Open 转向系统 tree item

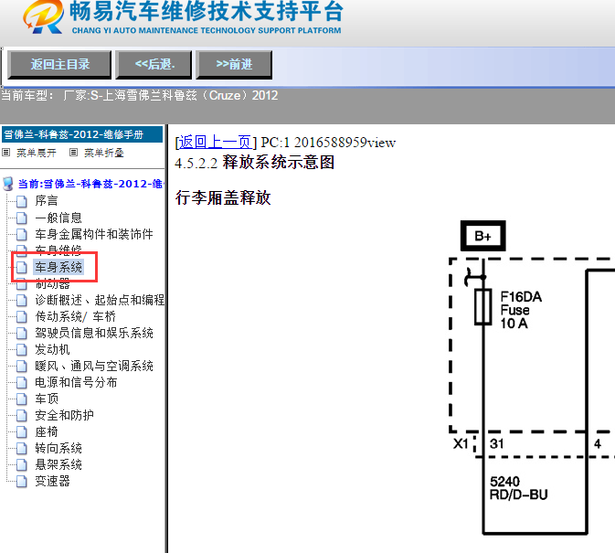tap(58, 448)
